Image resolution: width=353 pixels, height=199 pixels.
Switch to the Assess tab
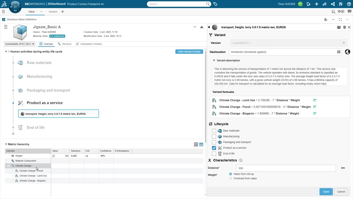coord(53,11)
